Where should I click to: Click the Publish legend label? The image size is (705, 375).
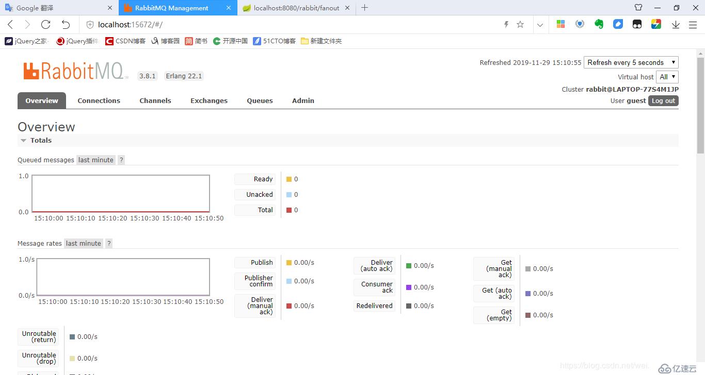(255, 263)
